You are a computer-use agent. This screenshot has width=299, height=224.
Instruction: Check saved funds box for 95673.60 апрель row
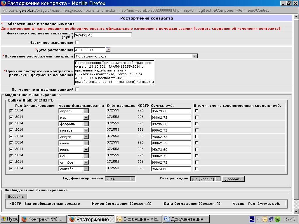(x=197, y=111)
